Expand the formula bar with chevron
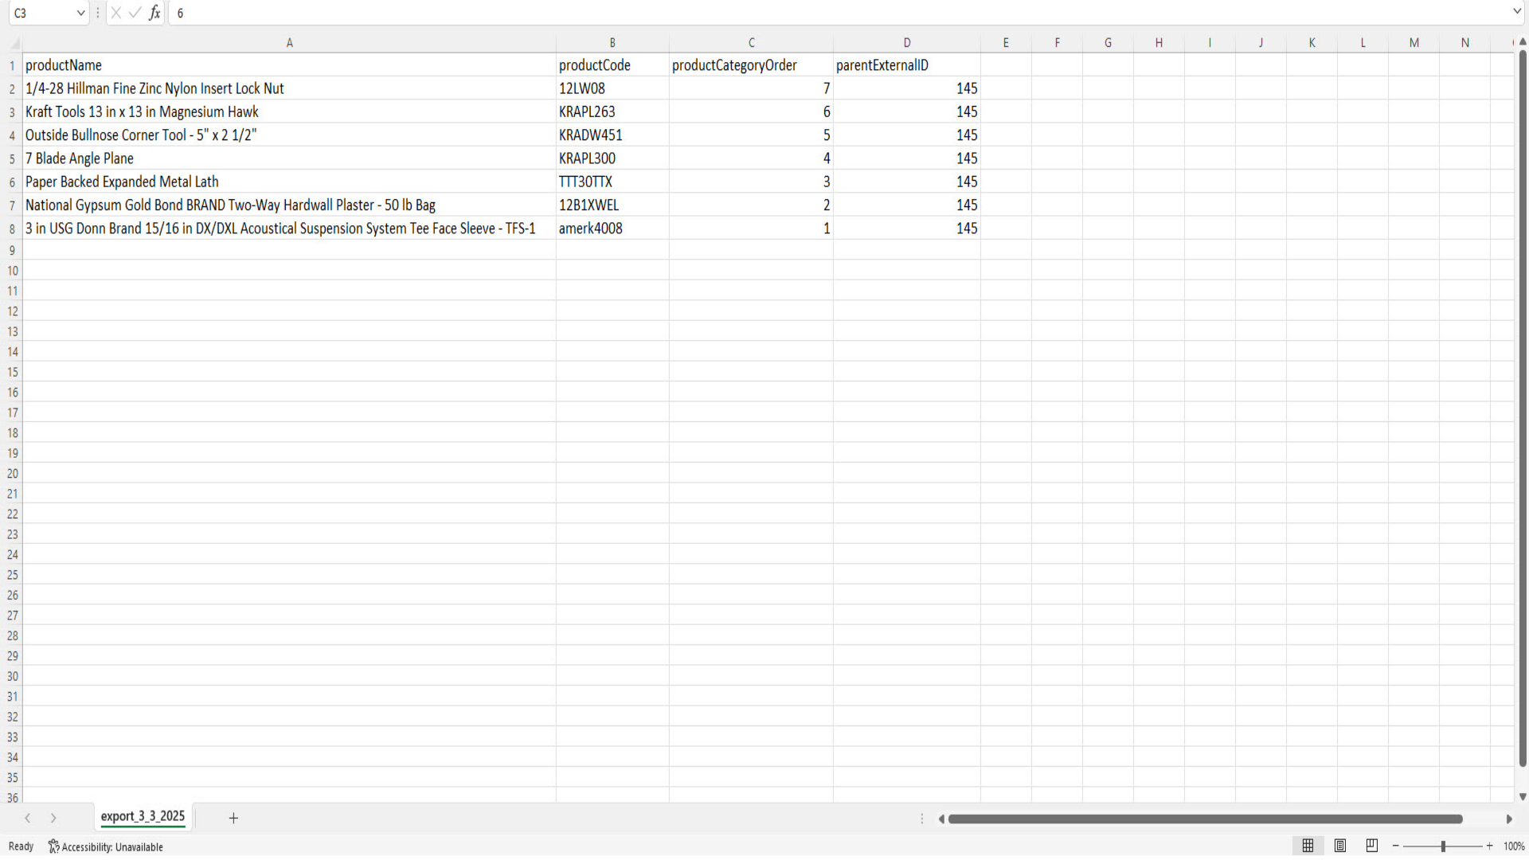Image resolution: width=1529 pixels, height=860 pixels. click(x=1516, y=12)
